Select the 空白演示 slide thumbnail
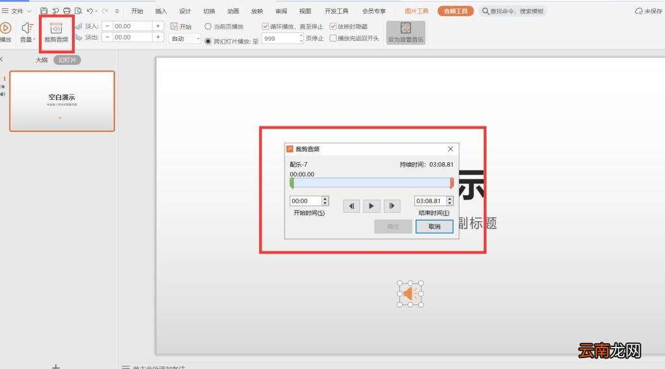 coord(62,101)
